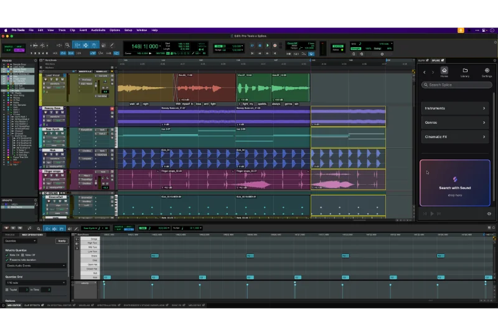Click the Online status green indicator

point(342,50)
